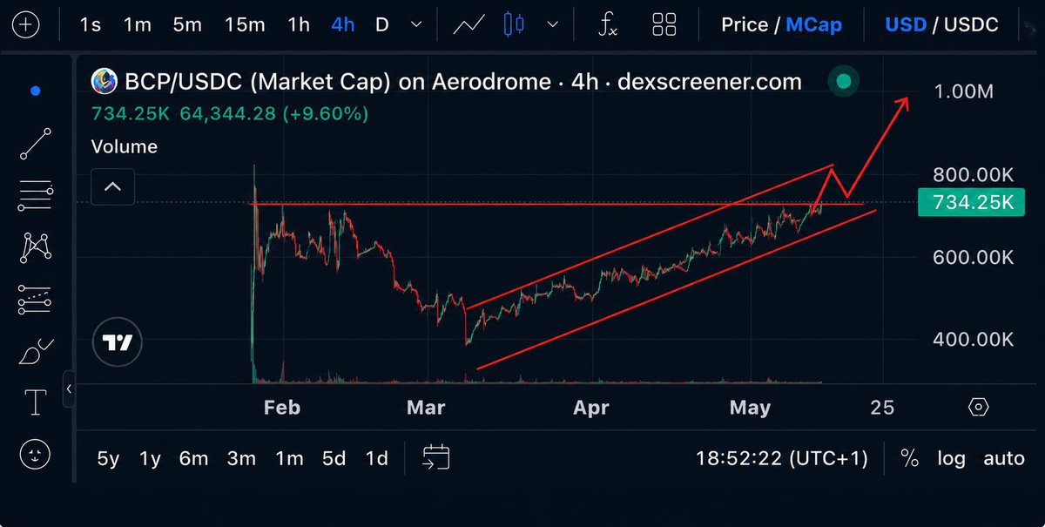Switch chart to Price mode

[745, 24]
